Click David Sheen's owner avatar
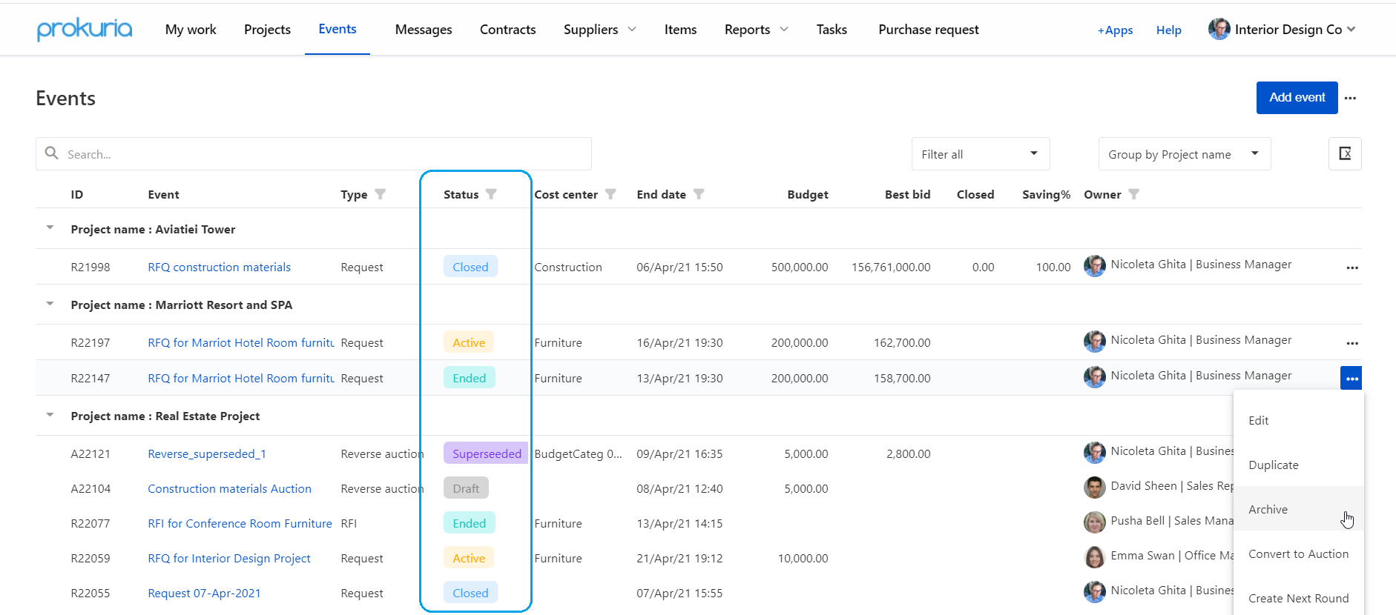This screenshot has height=615, width=1396. 1095,488
